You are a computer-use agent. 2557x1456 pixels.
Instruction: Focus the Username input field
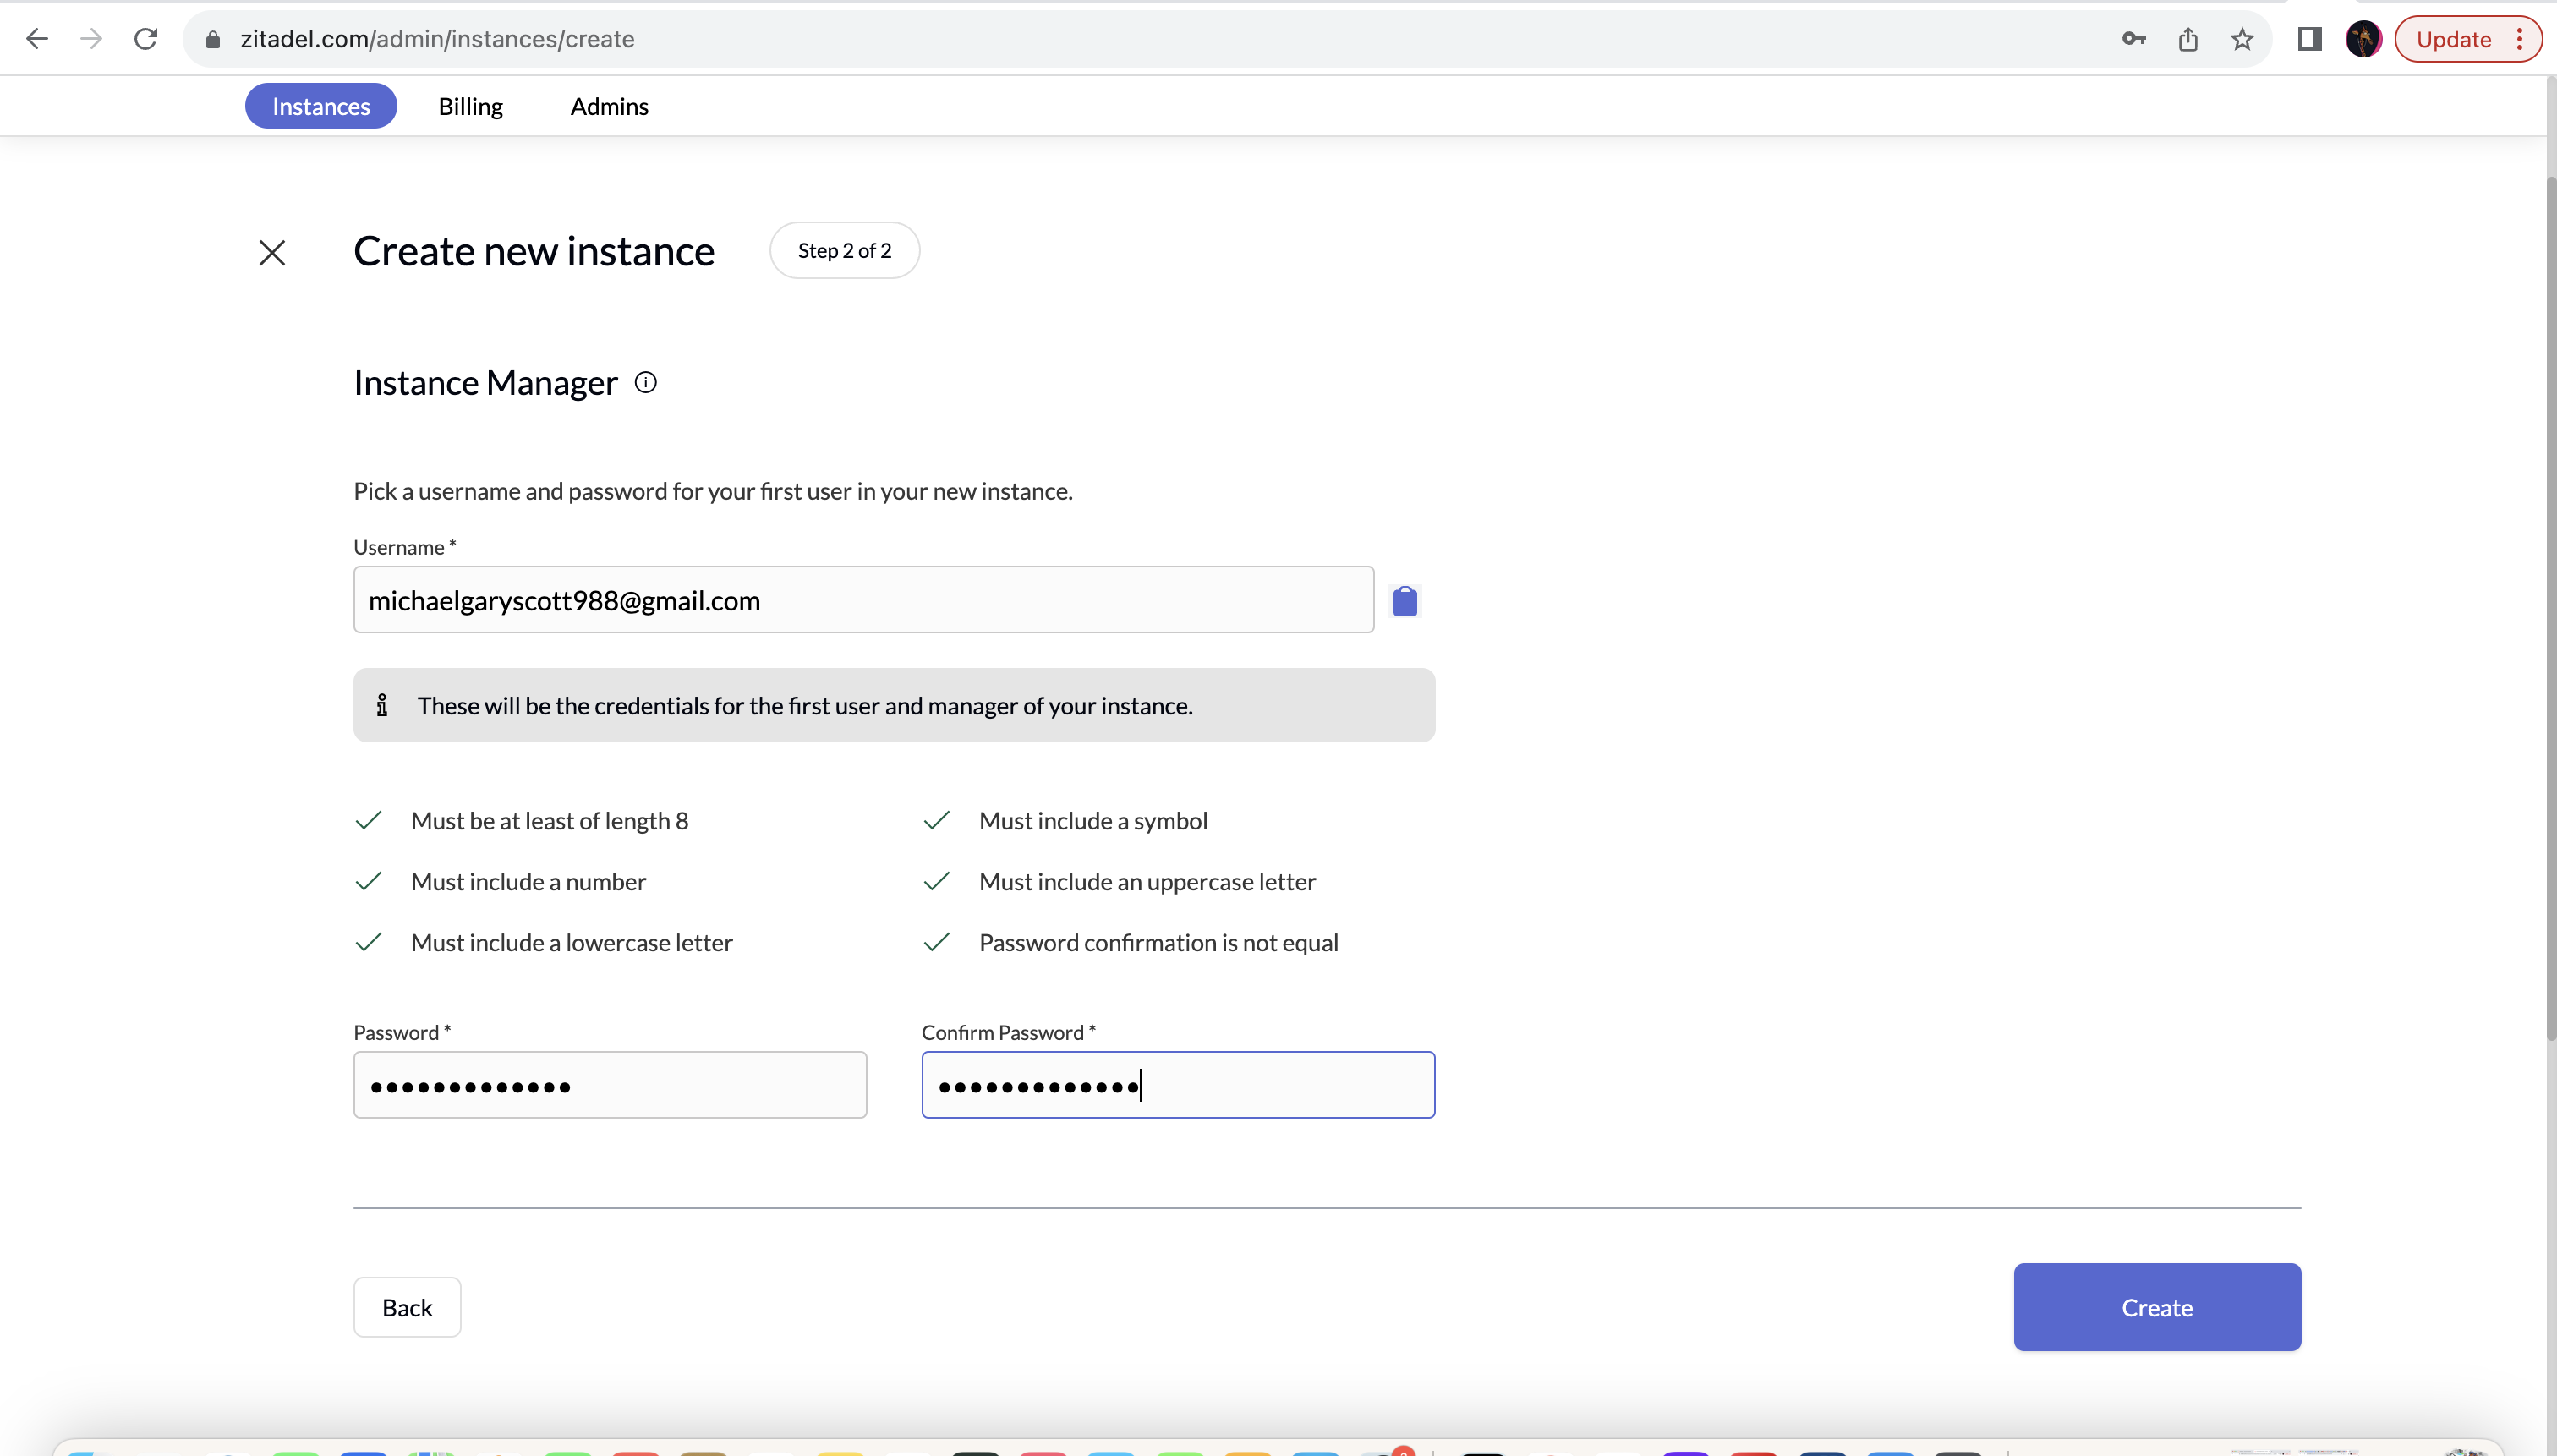(863, 600)
